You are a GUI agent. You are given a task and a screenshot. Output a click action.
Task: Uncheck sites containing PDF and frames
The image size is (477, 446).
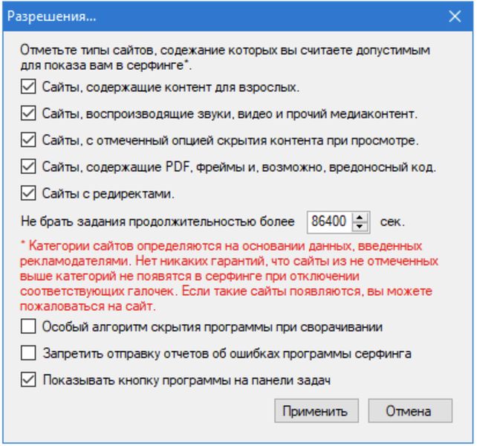pos(28,167)
